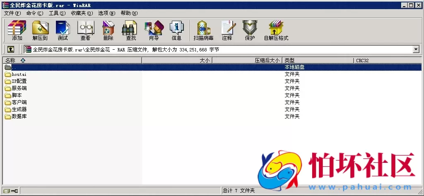
Task: Minimize the WinRAR window
Action: point(404,5)
